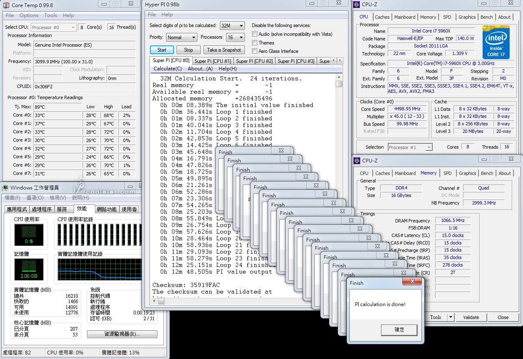This screenshot has width=523, height=359.
Task: Click the Stop button in Hyper PI
Action: [189, 50]
